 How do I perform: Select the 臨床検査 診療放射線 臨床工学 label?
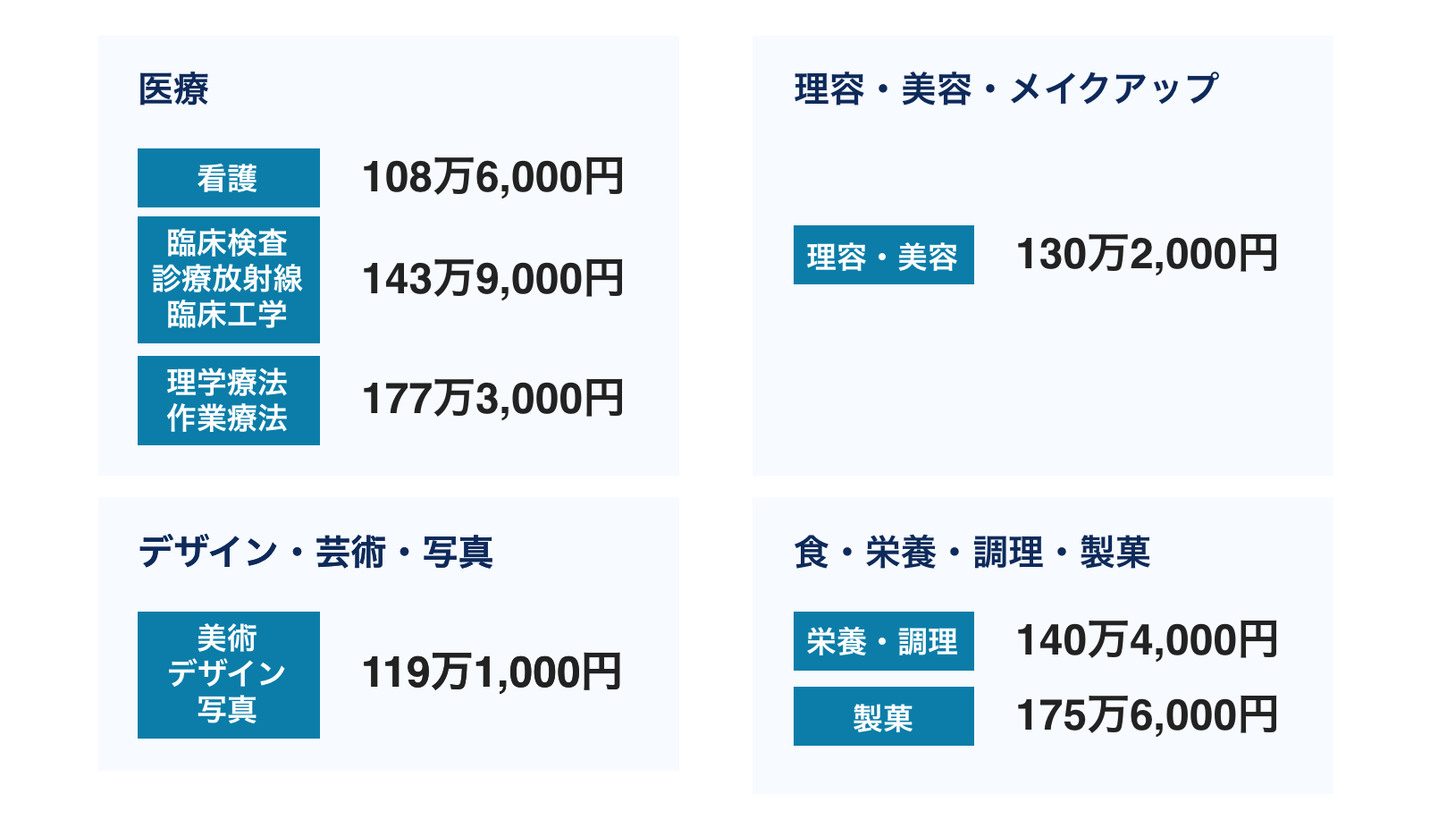(x=229, y=280)
